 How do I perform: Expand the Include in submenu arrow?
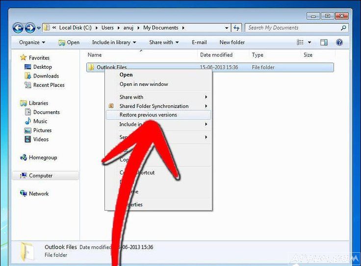click(x=206, y=124)
